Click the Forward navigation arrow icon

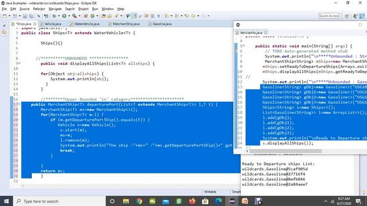click(x=204, y=16)
